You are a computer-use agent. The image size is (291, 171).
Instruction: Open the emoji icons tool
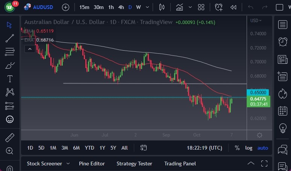[10, 119]
